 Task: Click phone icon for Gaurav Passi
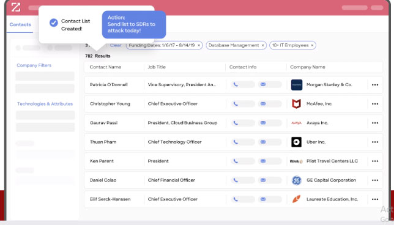[x=236, y=123]
